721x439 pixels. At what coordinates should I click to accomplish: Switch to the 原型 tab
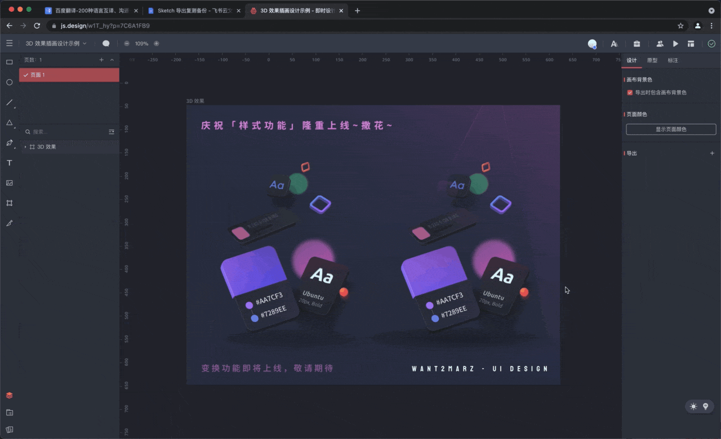tap(652, 60)
